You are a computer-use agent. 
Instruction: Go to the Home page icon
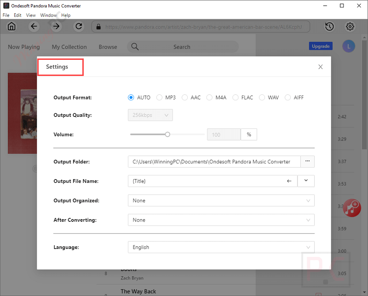coord(11,26)
